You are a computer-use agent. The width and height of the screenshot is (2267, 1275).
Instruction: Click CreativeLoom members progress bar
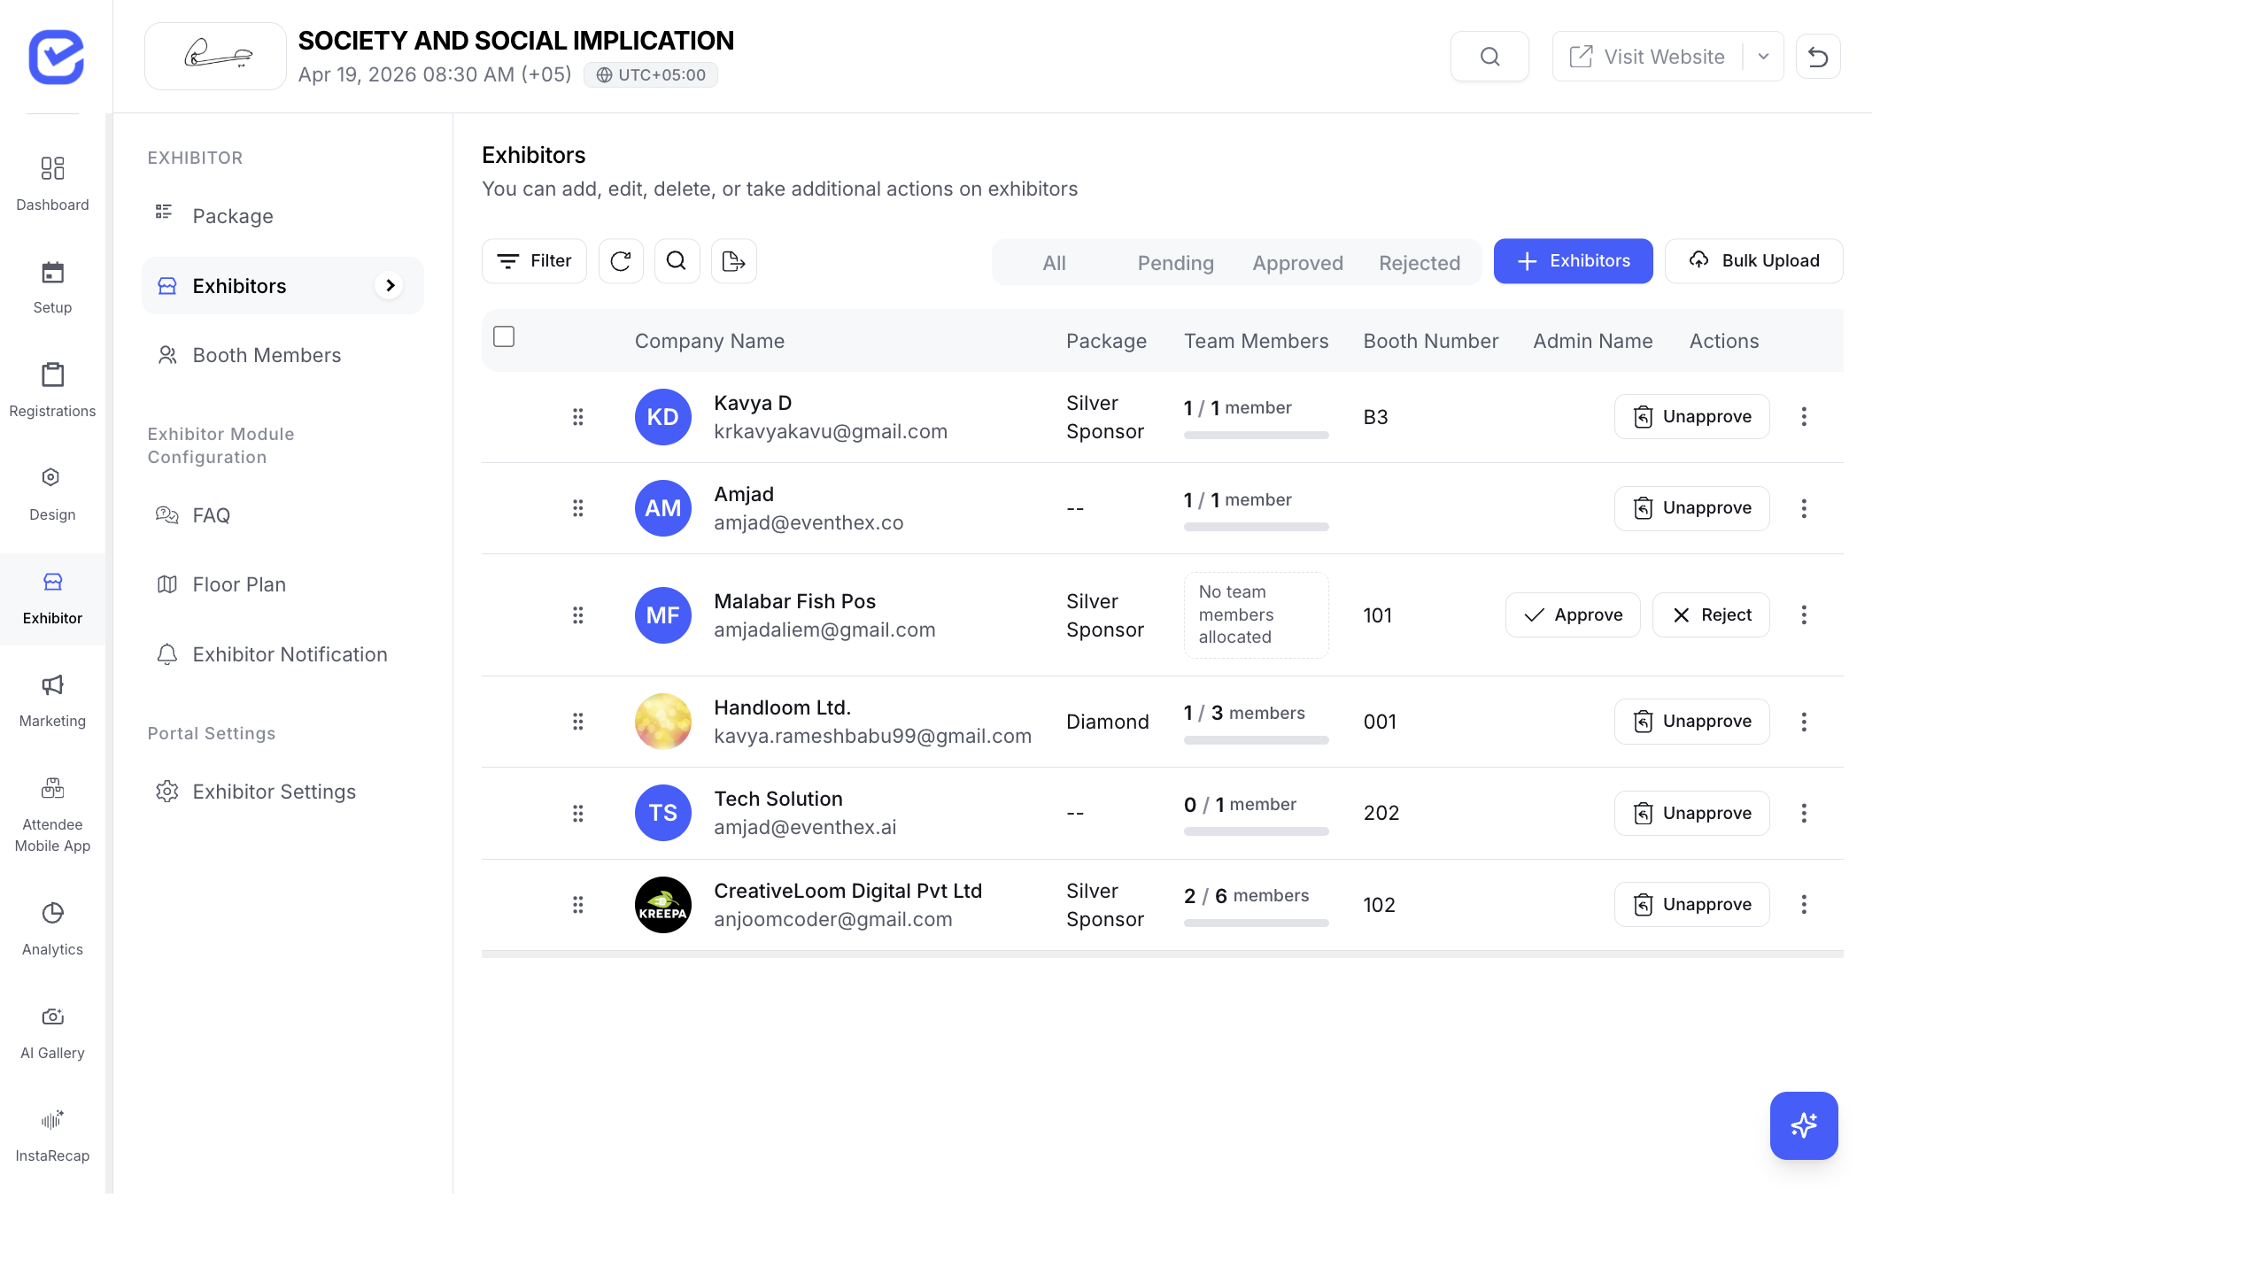[x=1256, y=923]
